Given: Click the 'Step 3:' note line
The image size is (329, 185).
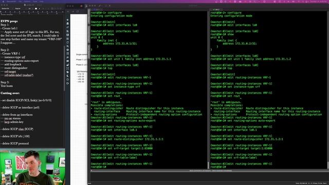Looking at the screenshot, I should (5, 82).
